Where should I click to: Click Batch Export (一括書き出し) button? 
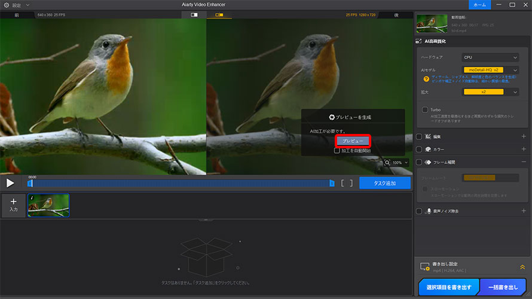pos(503,287)
